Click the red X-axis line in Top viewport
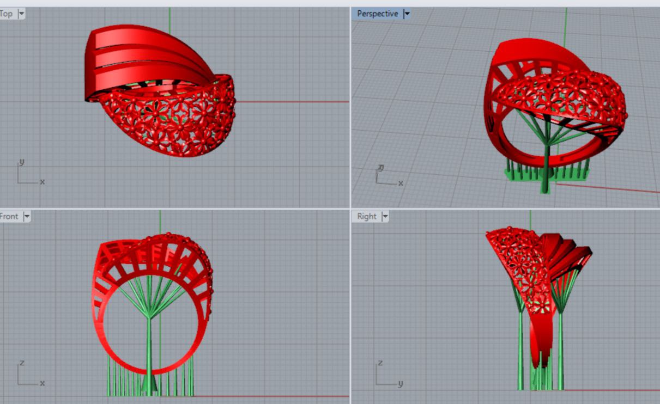Image resolution: width=660 pixels, height=404 pixels. pos(294,102)
